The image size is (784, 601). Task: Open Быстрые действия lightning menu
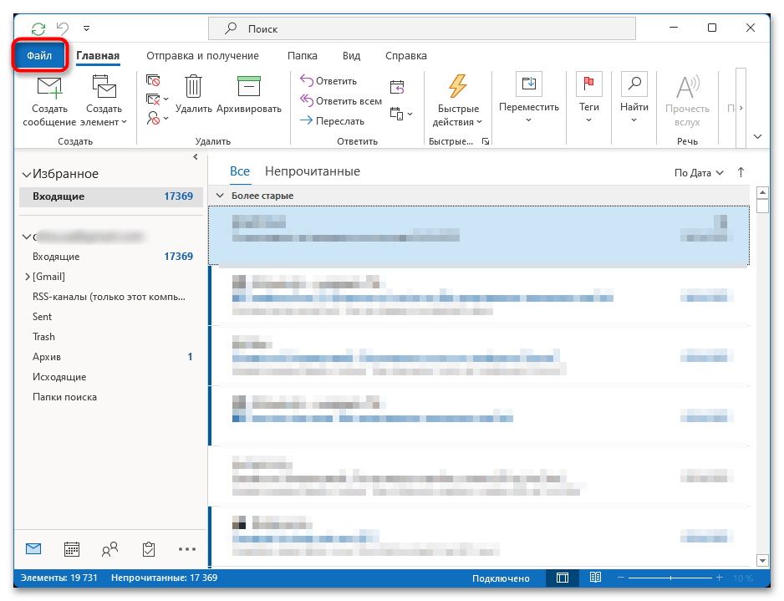[457, 100]
